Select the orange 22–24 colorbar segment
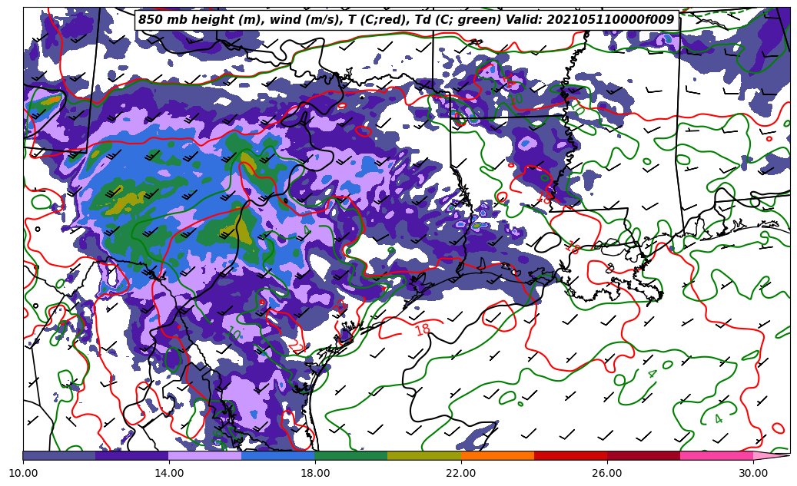 [x=497, y=455]
